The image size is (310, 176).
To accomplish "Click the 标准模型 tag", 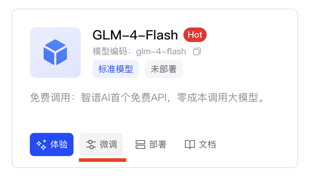I will pos(116,69).
